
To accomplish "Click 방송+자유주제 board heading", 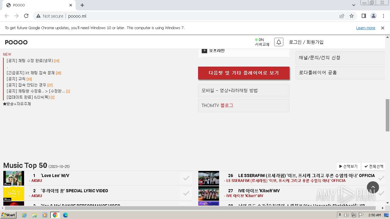I will (17, 104).
